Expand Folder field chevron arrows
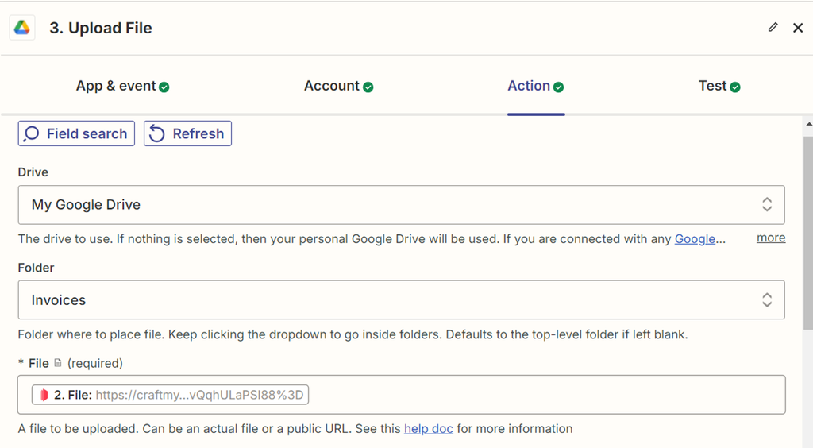This screenshot has height=448, width=813. 767,299
